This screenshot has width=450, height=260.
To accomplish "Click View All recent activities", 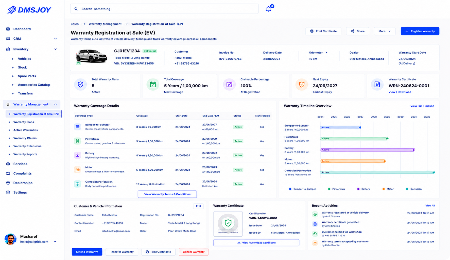I will pos(430,206).
